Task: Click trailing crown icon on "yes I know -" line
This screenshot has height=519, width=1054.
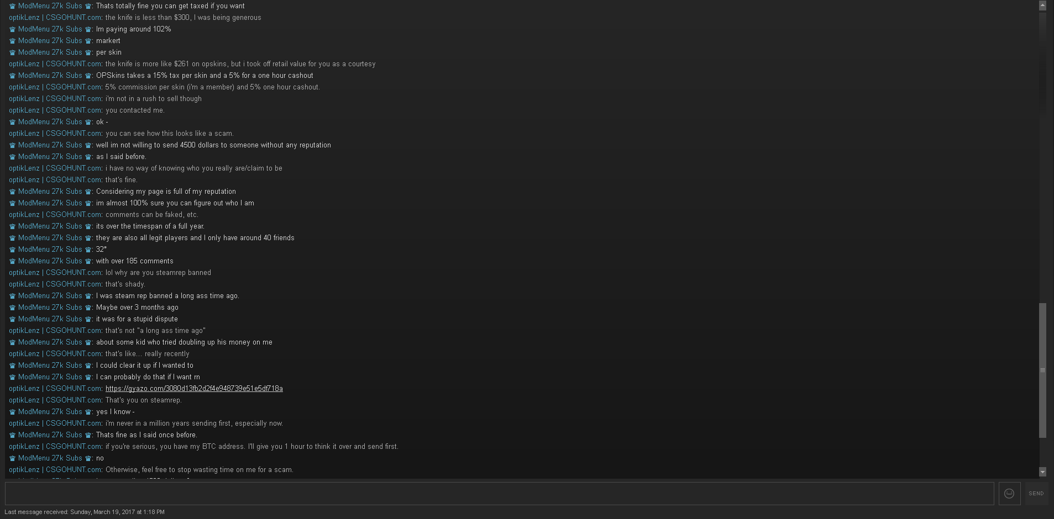Action: 88,412
